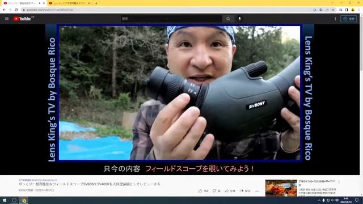Reload the page with the refresh icon
The image size is (363, 204).
(x=16, y=10)
